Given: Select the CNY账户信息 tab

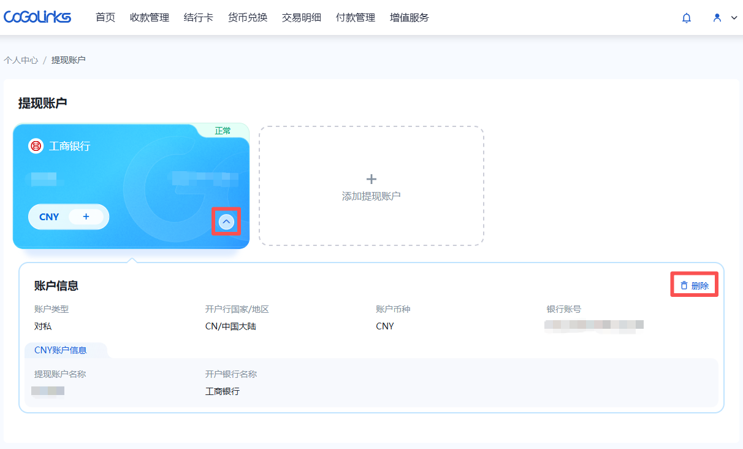Looking at the screenshot, I should [61, 350].
